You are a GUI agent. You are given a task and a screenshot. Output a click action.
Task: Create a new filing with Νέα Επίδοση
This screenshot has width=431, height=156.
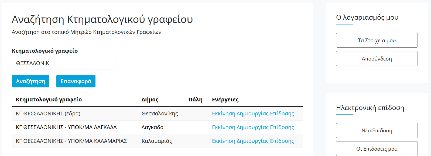coord(377,130)
